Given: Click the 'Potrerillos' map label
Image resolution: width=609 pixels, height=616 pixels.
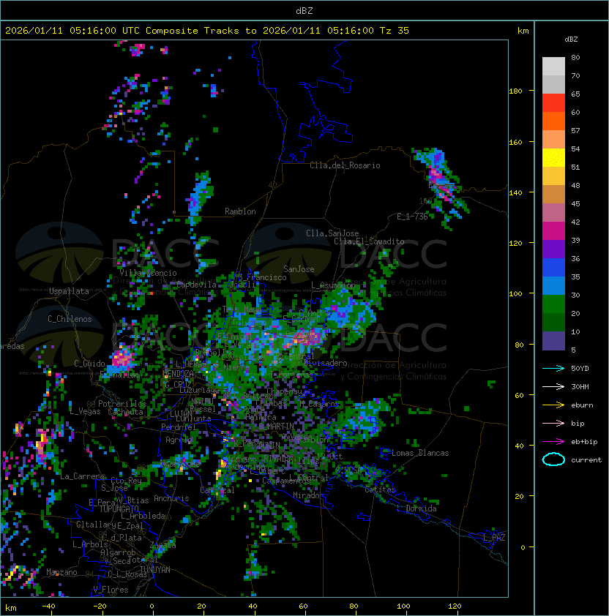Looking at the screenshot, I should [122, 404].
